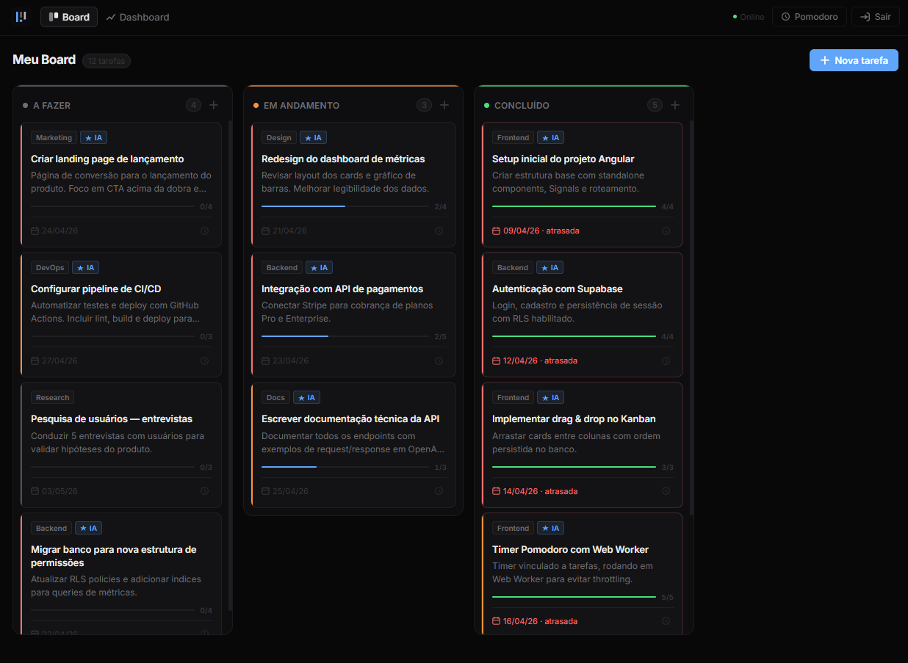The image size is (908, 663).
Task: Open the Dashboard tab
Action: pos(137,17)
